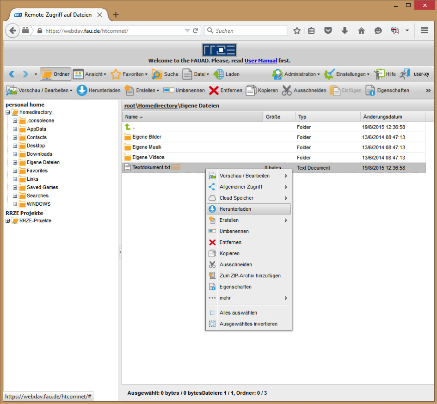
Task: Choose Zum ZIP-Archiv hinzufügen context entry
Action: (250, 275)
